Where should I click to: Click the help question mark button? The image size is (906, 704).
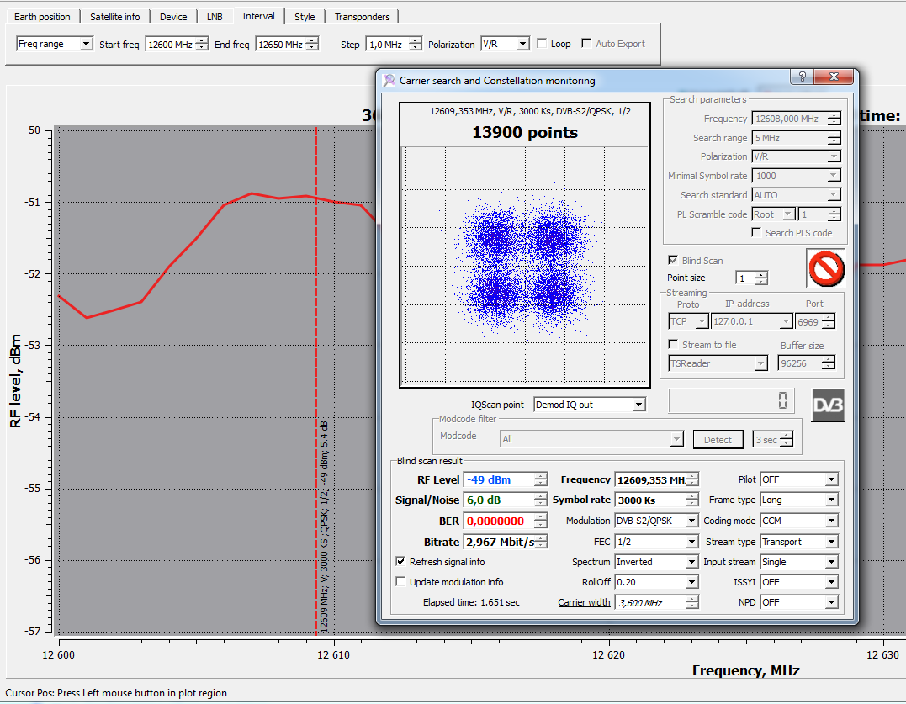pyautogui.click(x=802, y=77)
